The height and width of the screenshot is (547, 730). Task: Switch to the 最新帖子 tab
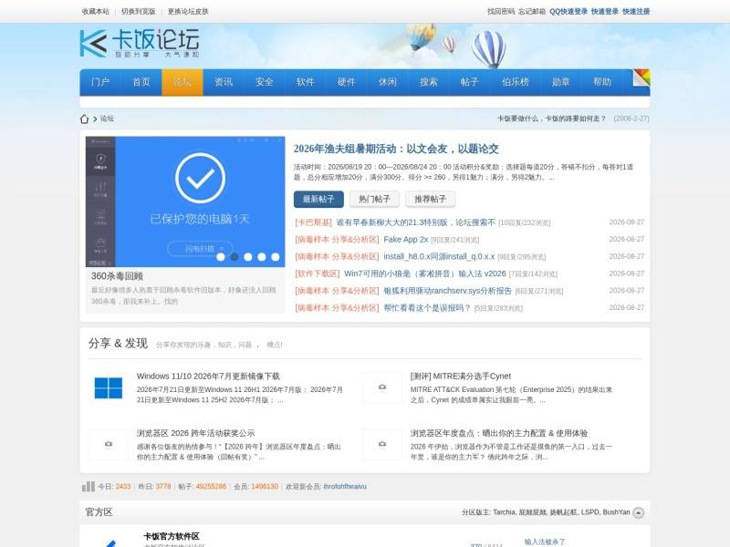click(318, 199)
